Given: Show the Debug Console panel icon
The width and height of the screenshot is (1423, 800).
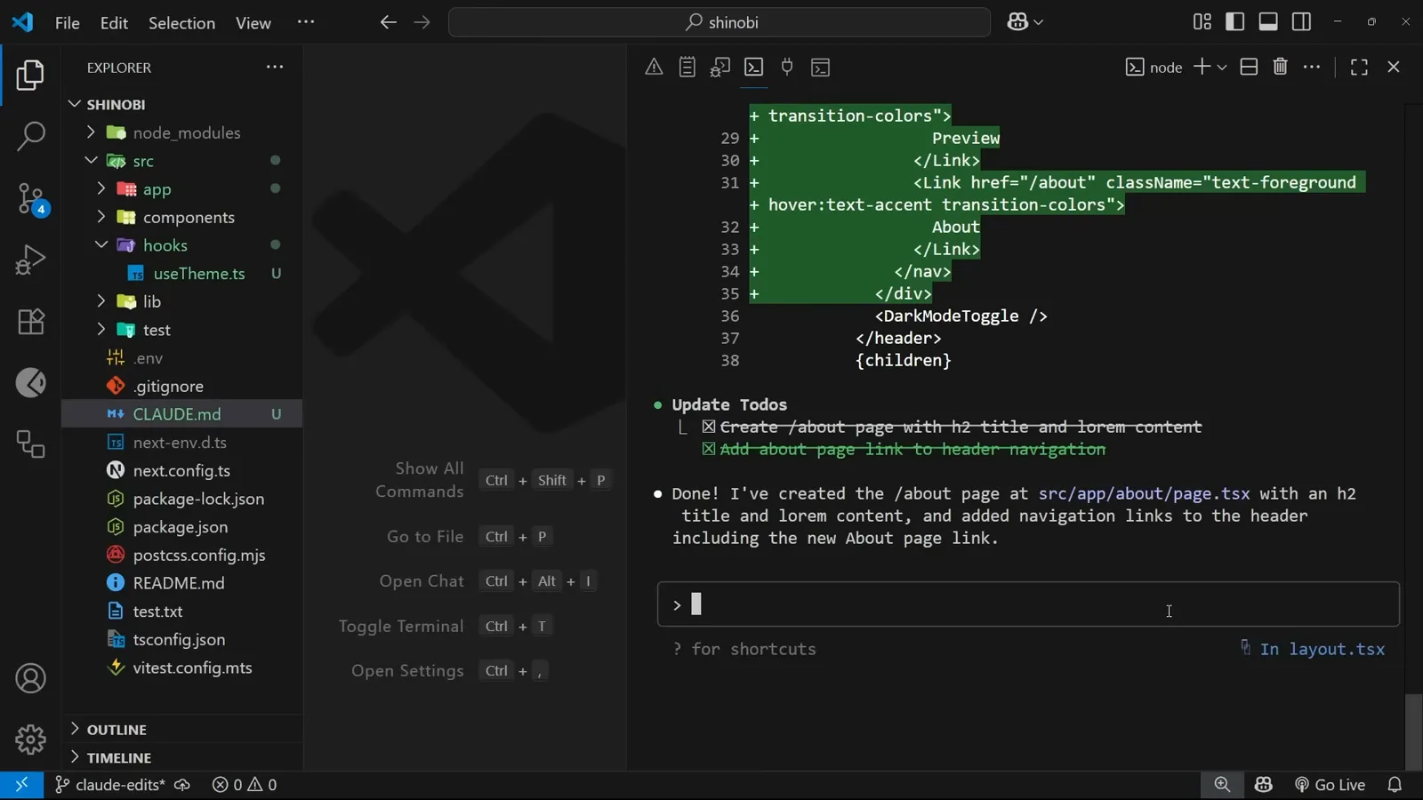Looking at the screenshot, I should (720, 67).
